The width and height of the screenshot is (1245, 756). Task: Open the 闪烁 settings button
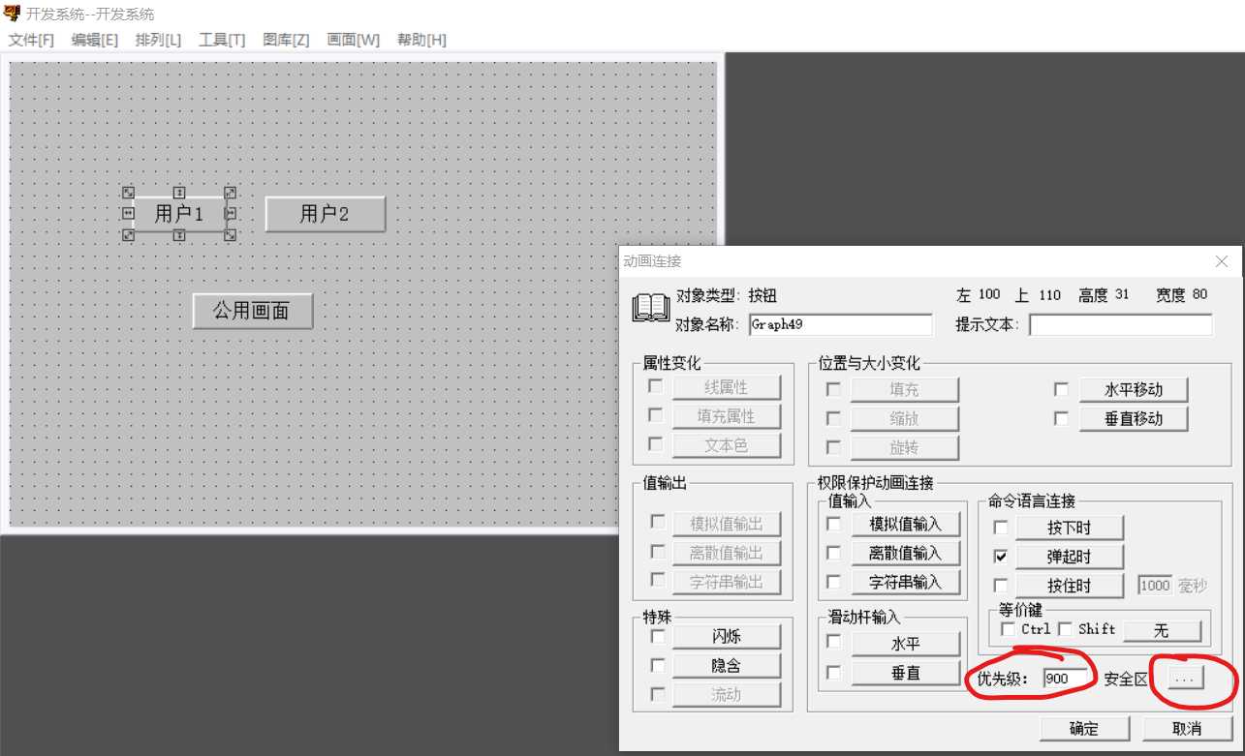pos(727,636)
